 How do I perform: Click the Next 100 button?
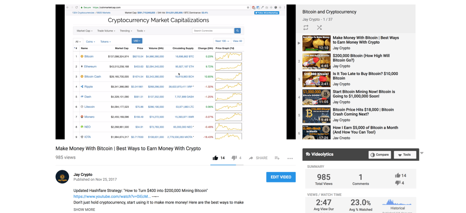click(222, 41)
